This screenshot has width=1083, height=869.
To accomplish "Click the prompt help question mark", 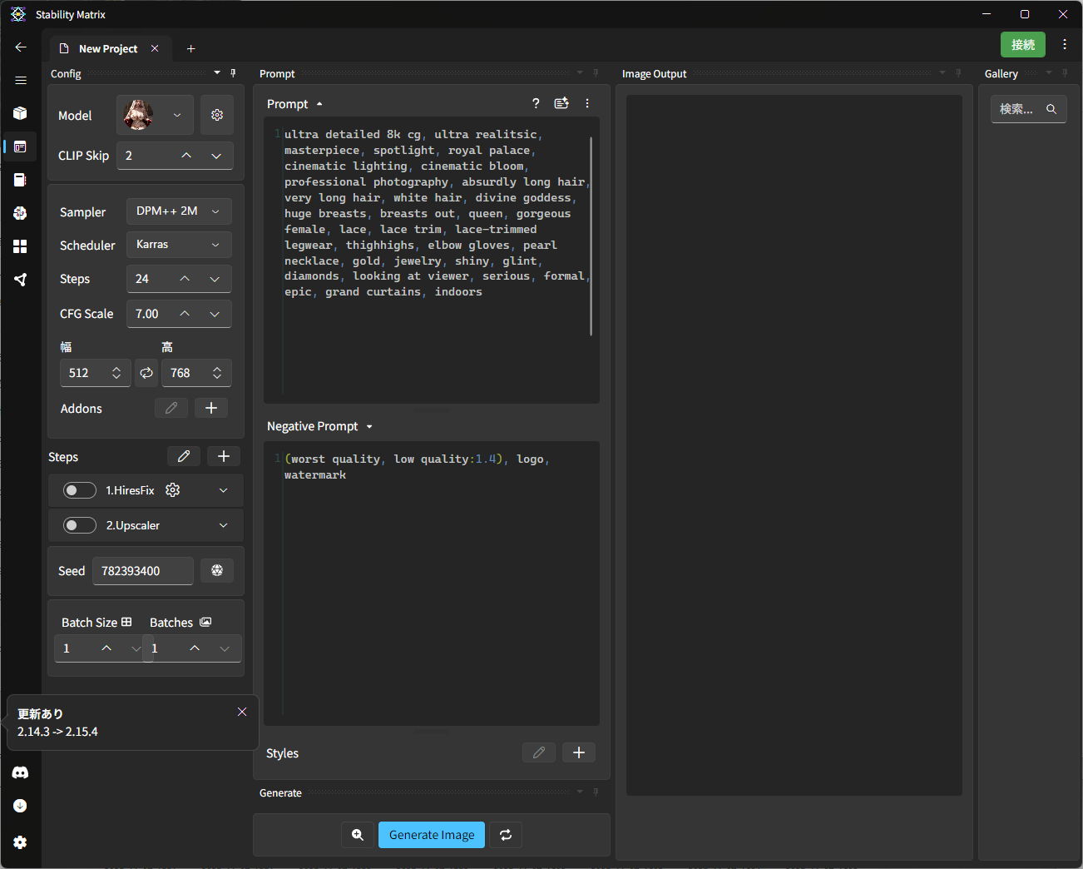I will [x=536, y=103].
